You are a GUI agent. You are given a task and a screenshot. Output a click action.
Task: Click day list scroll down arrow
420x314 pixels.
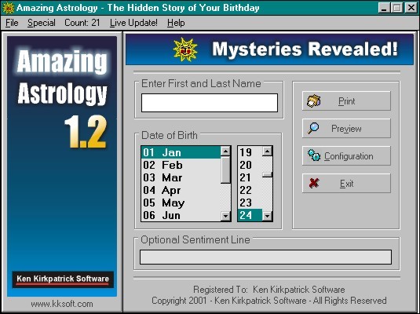[x=267, y=216]
